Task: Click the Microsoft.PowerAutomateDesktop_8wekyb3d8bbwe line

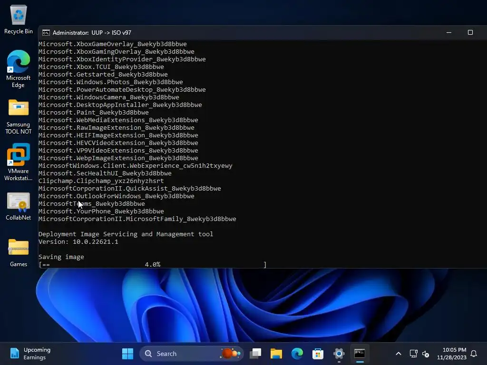Action: coord(122,90)
